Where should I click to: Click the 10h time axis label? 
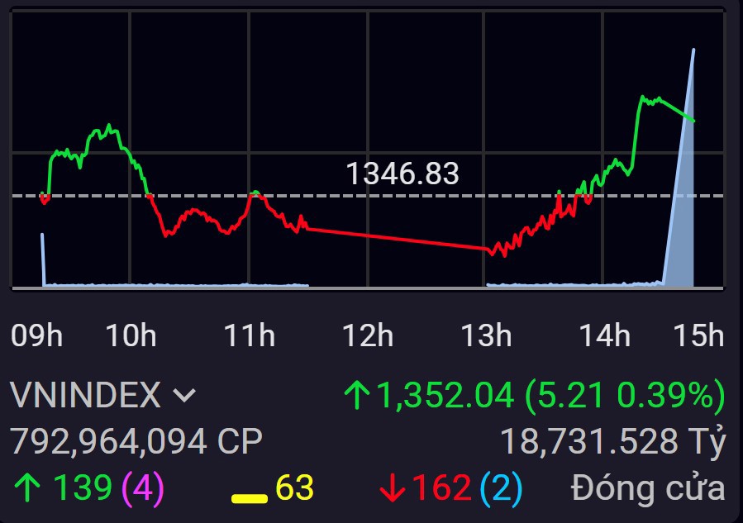pyautogui.click(x=131, y=335)
